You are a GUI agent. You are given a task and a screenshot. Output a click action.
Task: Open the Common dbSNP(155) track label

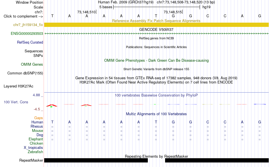25,73
